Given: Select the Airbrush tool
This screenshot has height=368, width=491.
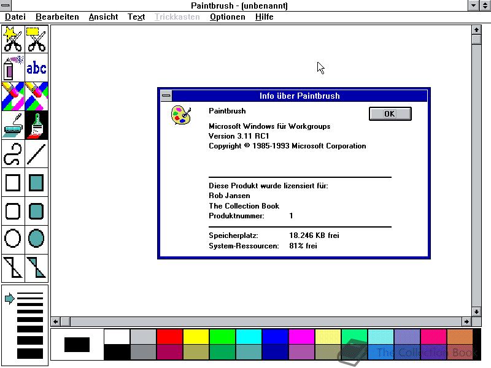Looking at the screenshot, I should coord(12,67).
